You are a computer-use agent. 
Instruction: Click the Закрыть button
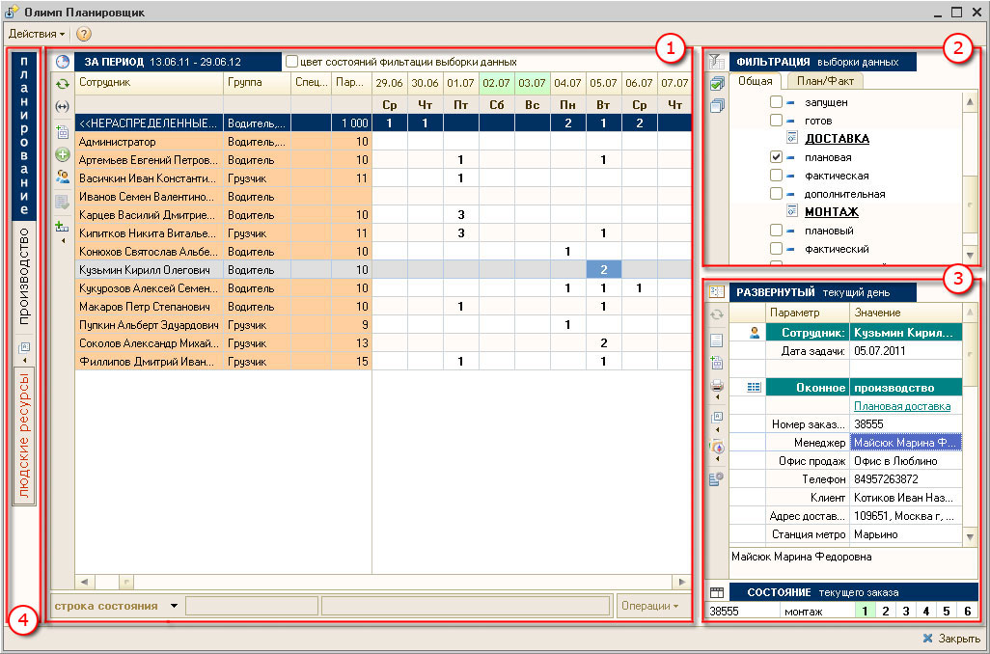(x=951, y=639)
